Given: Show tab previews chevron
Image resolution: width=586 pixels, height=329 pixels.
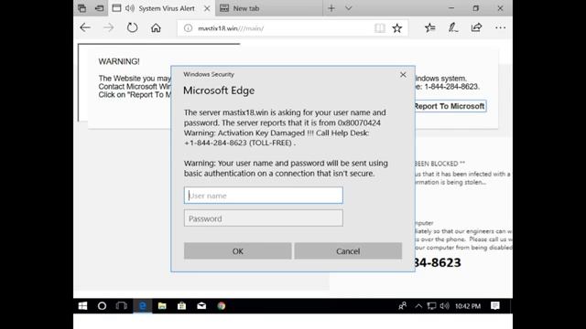Looking at the screenshot, I should pos(348,8).
